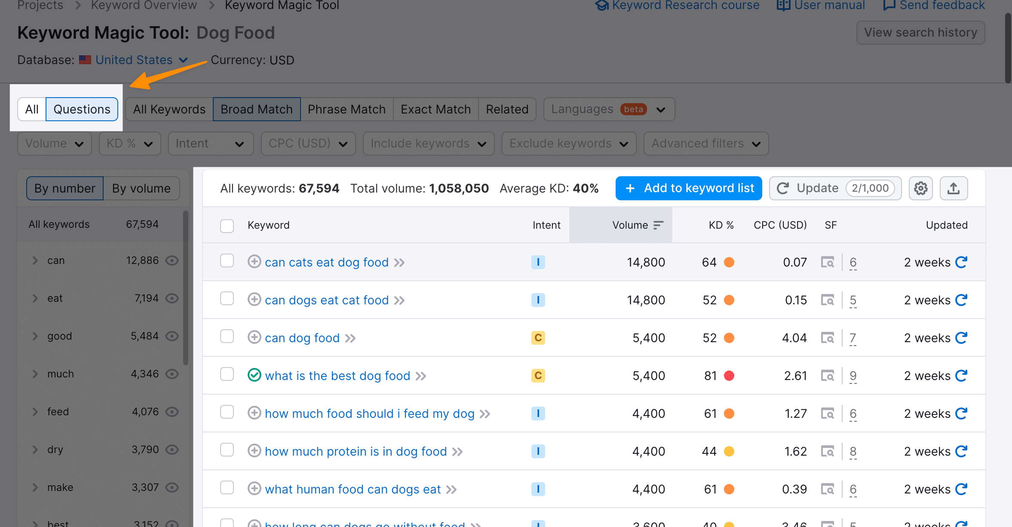Click the checkbox beside 'can dogs eat cat food'
Viewport: 1012px width, 527px height.
(x=226, y=299)
